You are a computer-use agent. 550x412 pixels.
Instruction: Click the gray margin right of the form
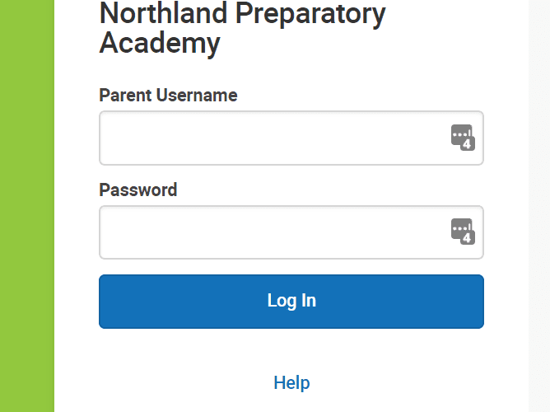tap(539, 206)
